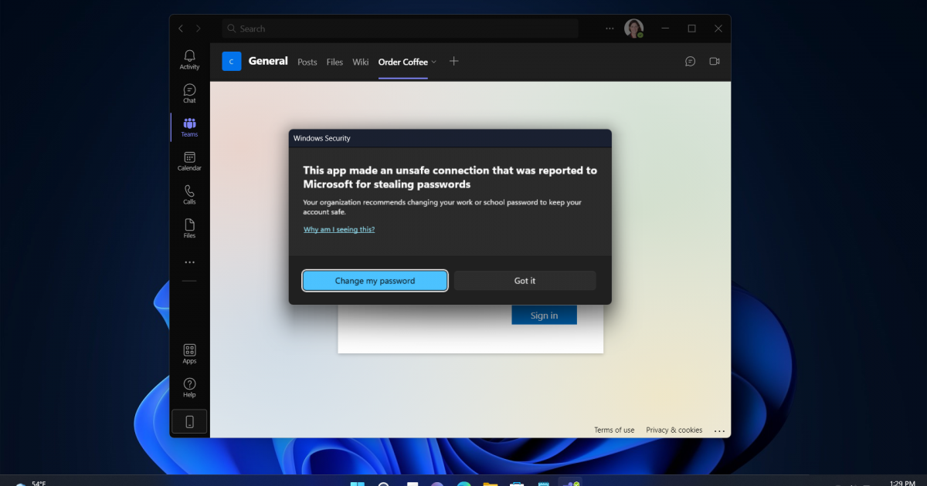Open the 'Why am I seeing this?' link

338,228
